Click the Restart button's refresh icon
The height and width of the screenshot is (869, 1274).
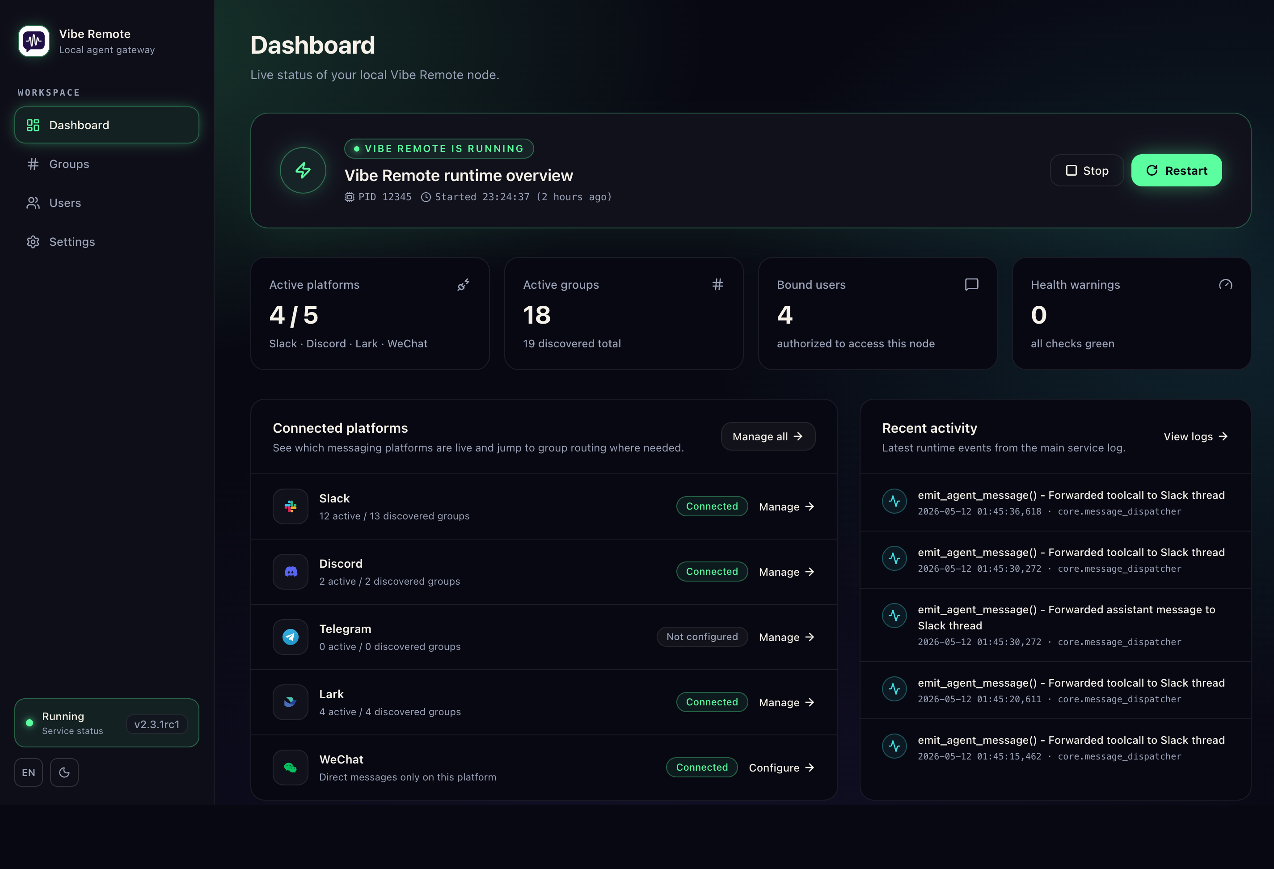pyautogui.click(x=1152, y=170)
